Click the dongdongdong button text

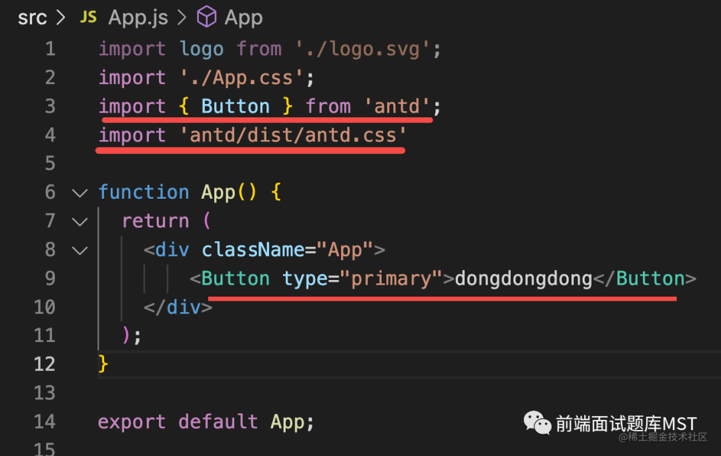[x=523, y=279]
